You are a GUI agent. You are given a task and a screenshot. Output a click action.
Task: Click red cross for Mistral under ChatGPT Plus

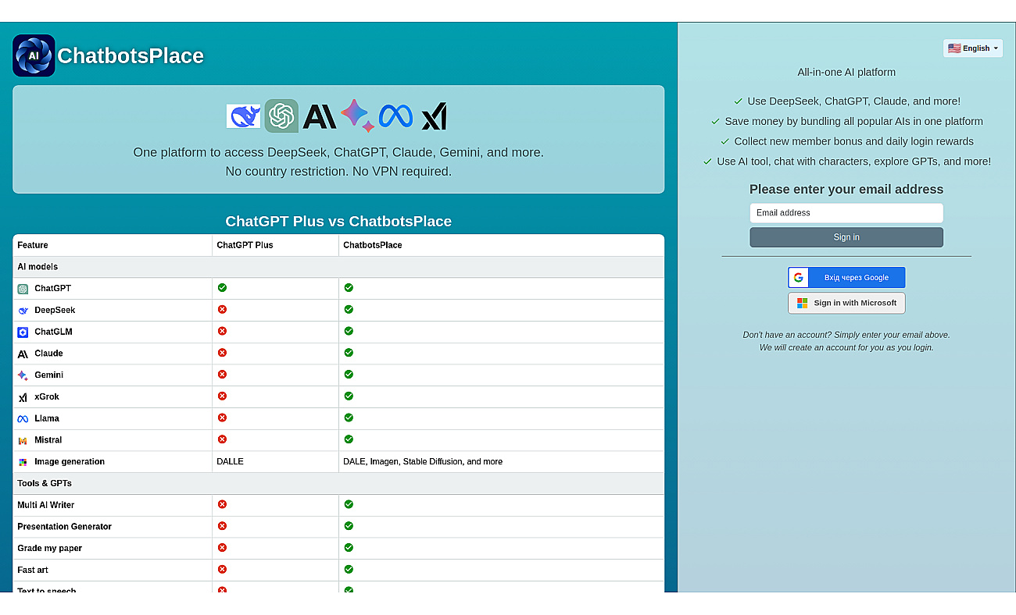point(222,439)
